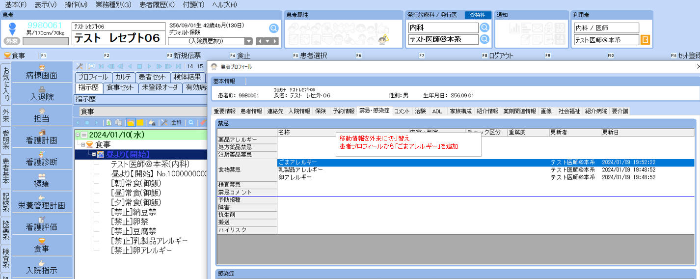
Task: Click the 受持科 button
Action: (477, 15)
